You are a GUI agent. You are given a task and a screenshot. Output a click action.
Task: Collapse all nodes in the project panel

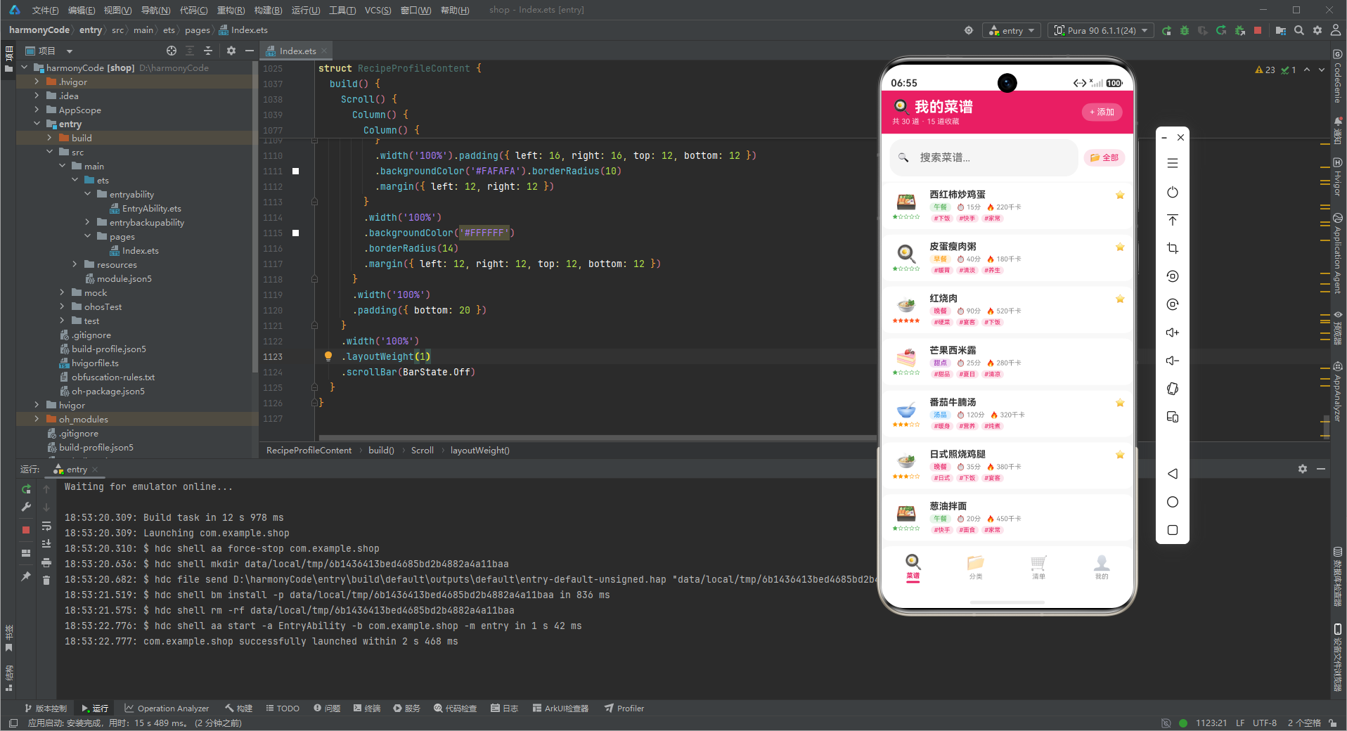pos(208,51)
